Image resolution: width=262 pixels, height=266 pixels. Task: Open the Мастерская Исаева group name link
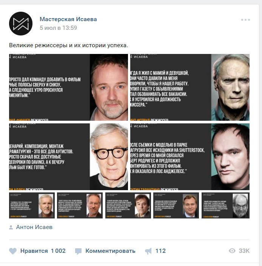click(x=68, y=19)
